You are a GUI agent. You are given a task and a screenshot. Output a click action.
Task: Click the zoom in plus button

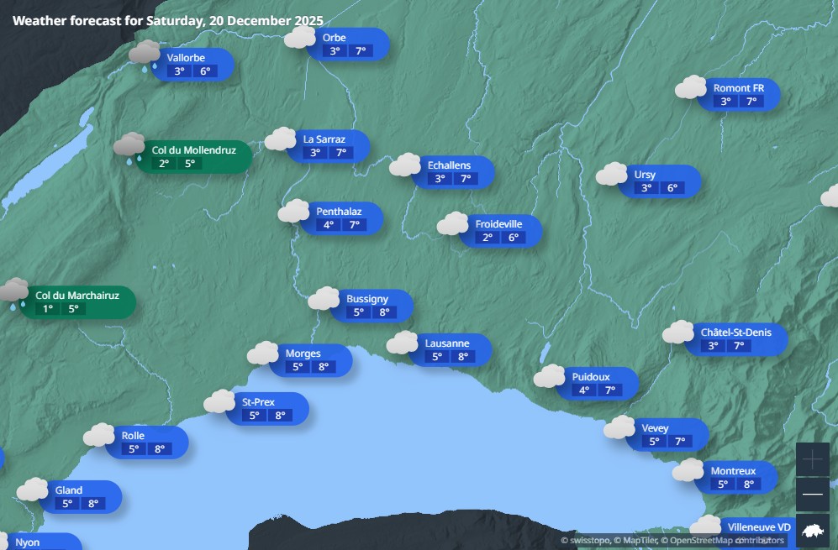tap(813, 459)
